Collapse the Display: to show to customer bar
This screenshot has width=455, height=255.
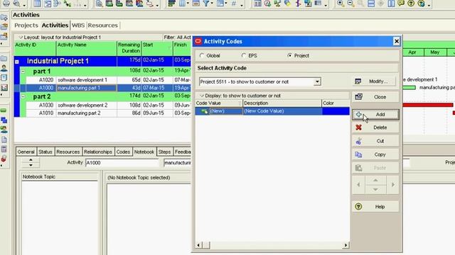pyautogui.click(x=202, y=96)
